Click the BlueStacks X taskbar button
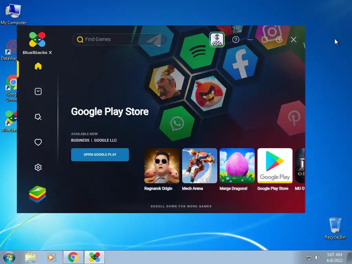Screen dimensions: 352x264 (x=95, y=257)
